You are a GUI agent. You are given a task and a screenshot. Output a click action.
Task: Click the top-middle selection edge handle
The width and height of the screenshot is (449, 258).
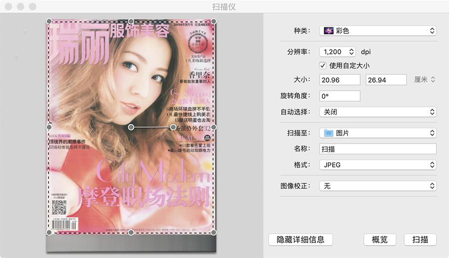coord(131,21)
